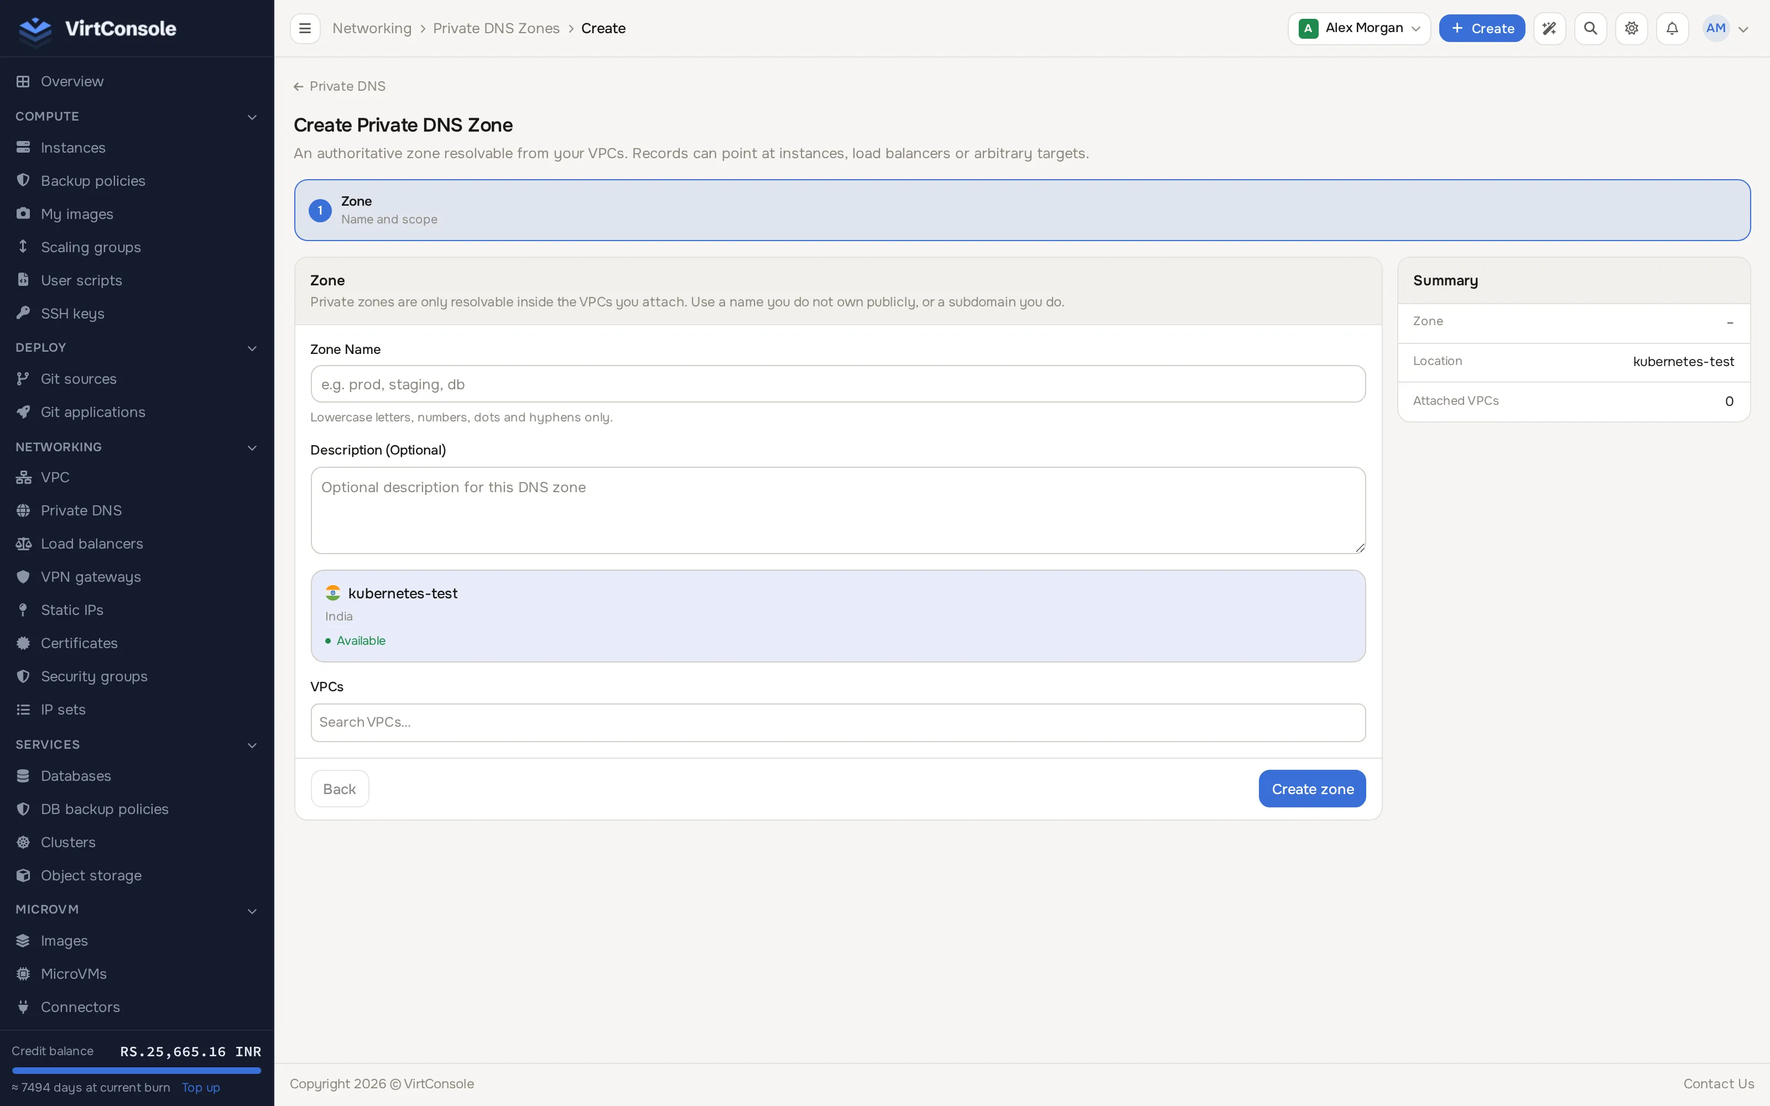Follow the back link to Private DNS

tap(340, 86)
